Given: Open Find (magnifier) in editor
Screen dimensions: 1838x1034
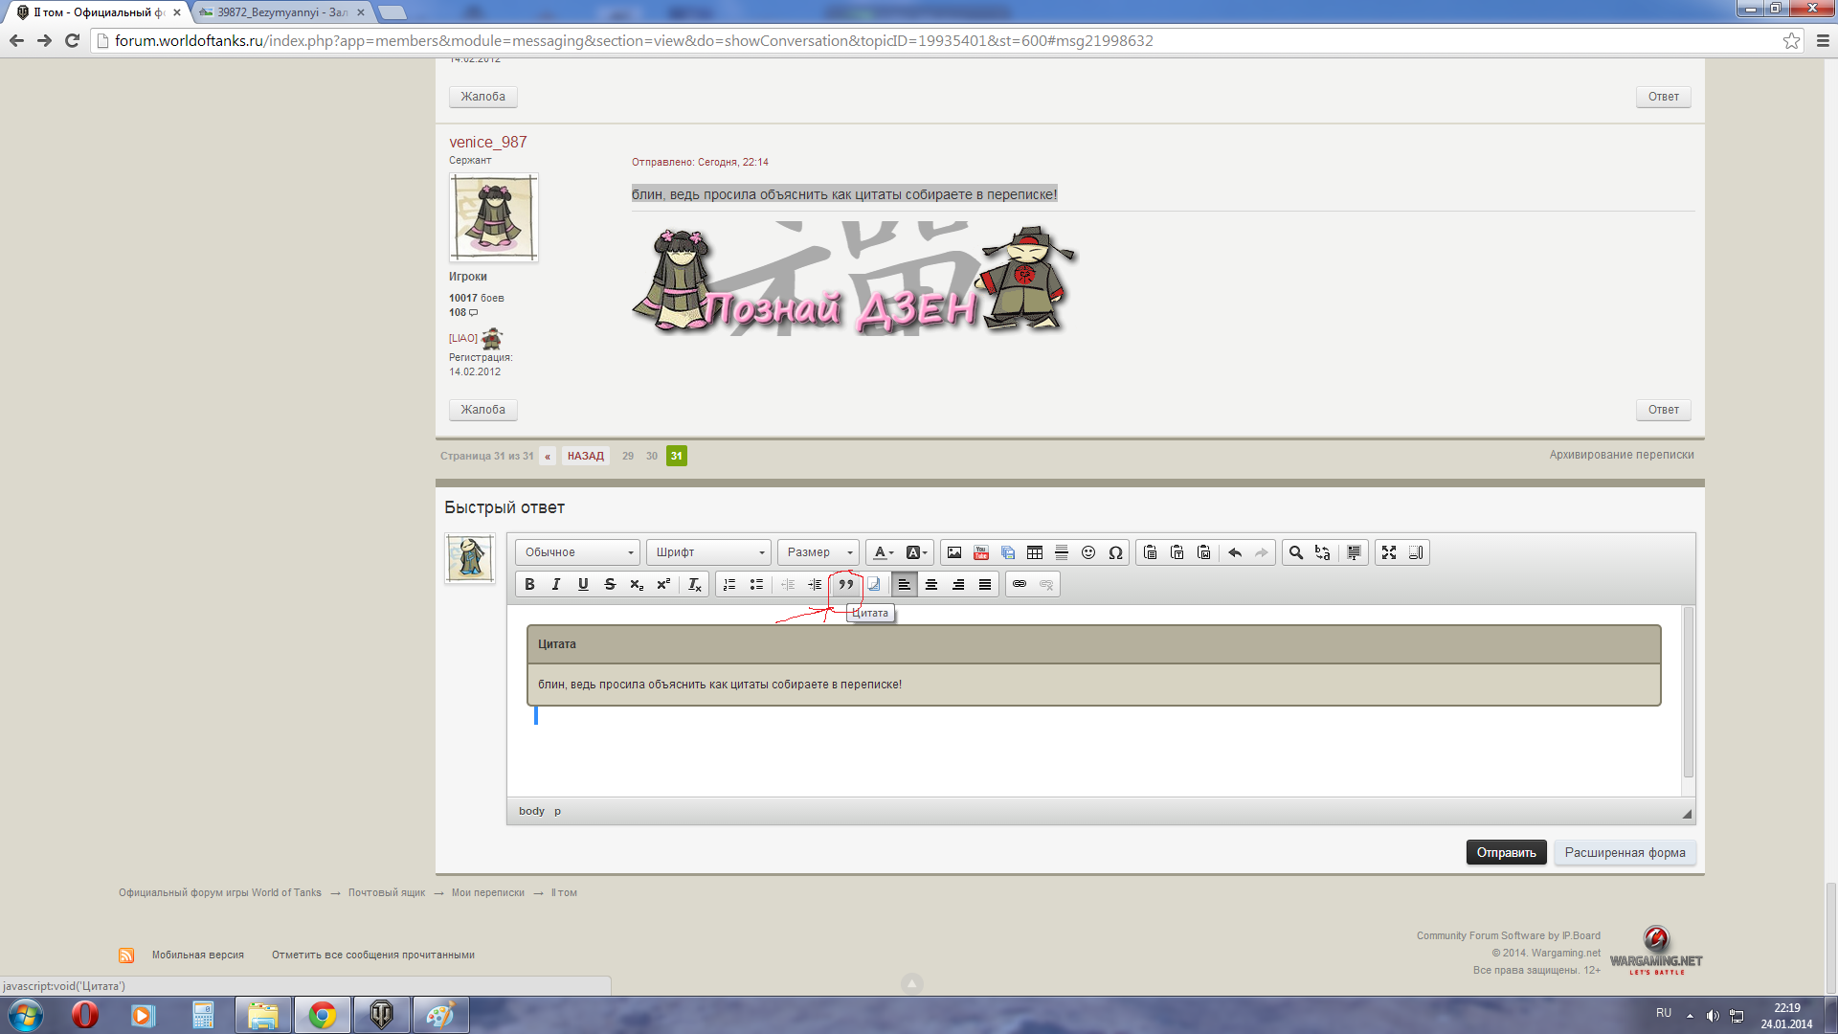Looking at the screenshot, I should tap(1296, 552).
